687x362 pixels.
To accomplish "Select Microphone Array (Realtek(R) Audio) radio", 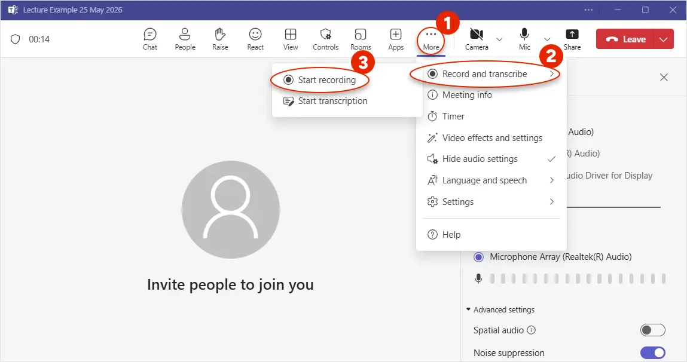I will tap(478, 257).
